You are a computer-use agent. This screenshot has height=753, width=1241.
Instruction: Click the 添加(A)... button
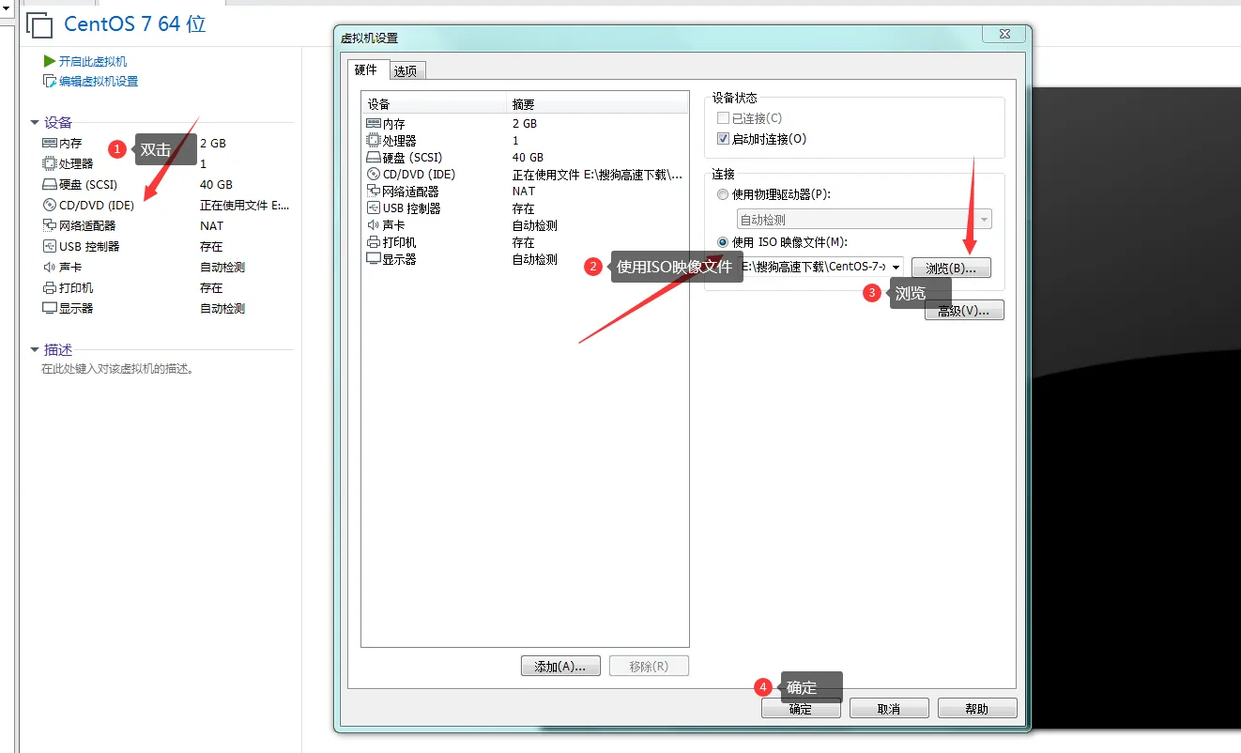tap(560, 667)
